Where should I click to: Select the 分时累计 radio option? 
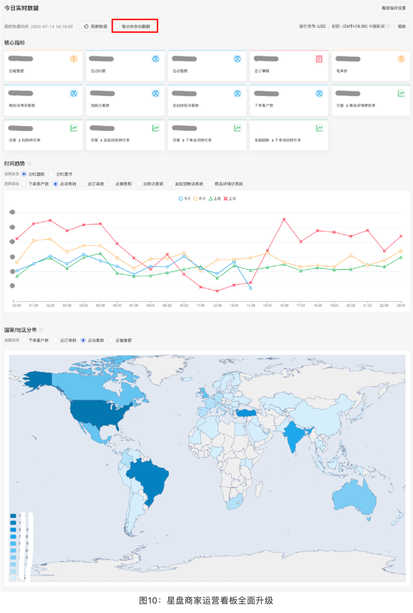52,174
